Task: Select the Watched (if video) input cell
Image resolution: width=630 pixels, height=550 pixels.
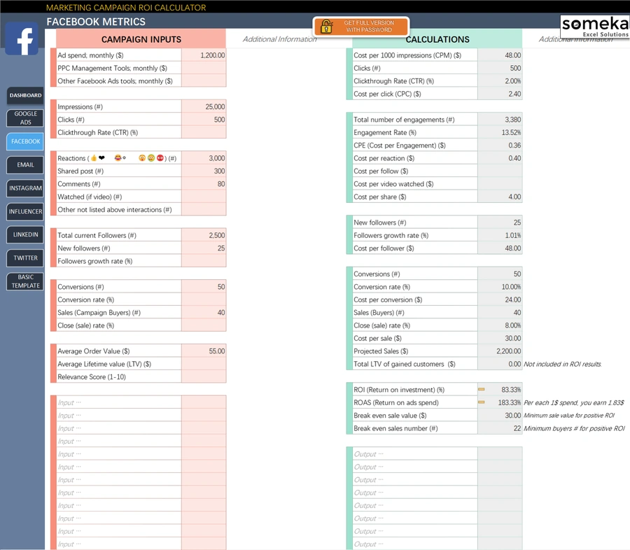Action: (x=204, y=197)
